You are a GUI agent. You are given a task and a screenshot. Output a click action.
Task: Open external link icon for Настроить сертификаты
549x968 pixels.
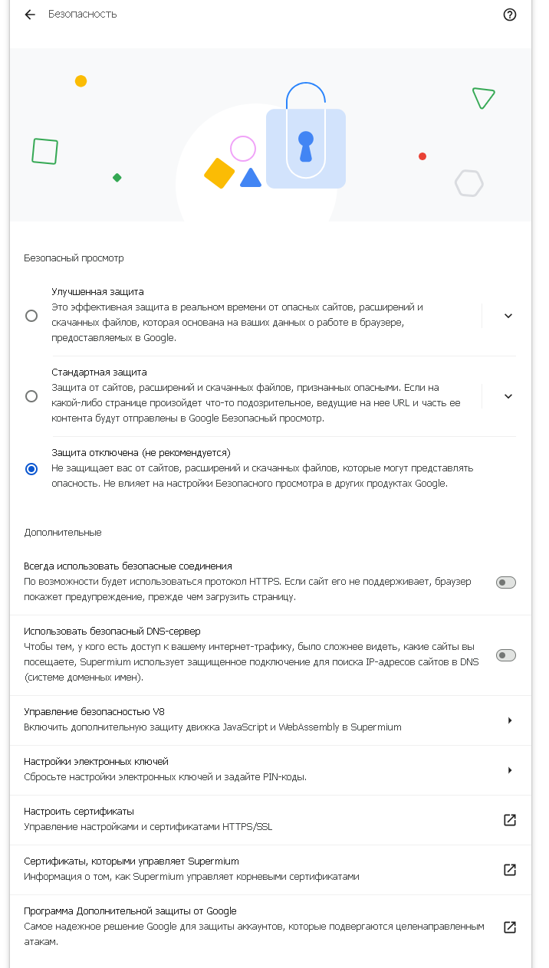[510, 820]
